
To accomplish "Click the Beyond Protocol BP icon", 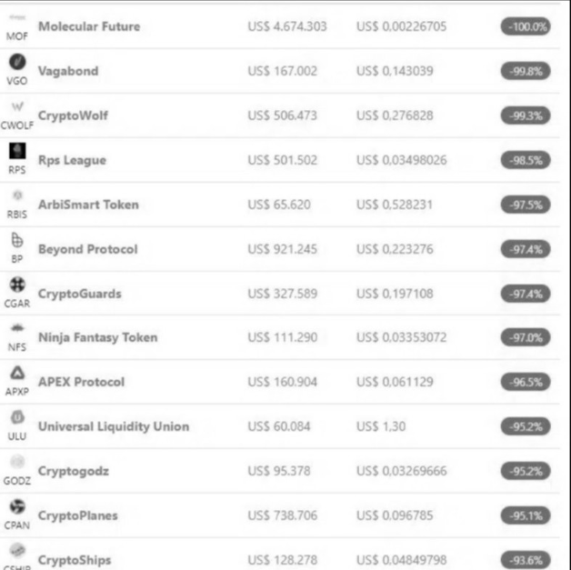I will 16,240.
